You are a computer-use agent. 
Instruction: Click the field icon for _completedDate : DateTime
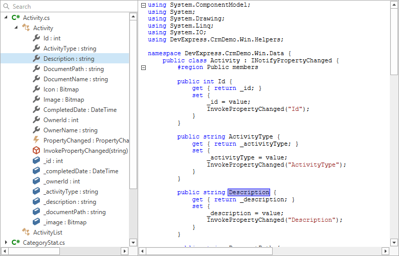[36, 171]
